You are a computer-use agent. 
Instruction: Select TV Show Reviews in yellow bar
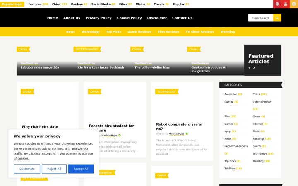pyautogui.click(x=200, y=32)
